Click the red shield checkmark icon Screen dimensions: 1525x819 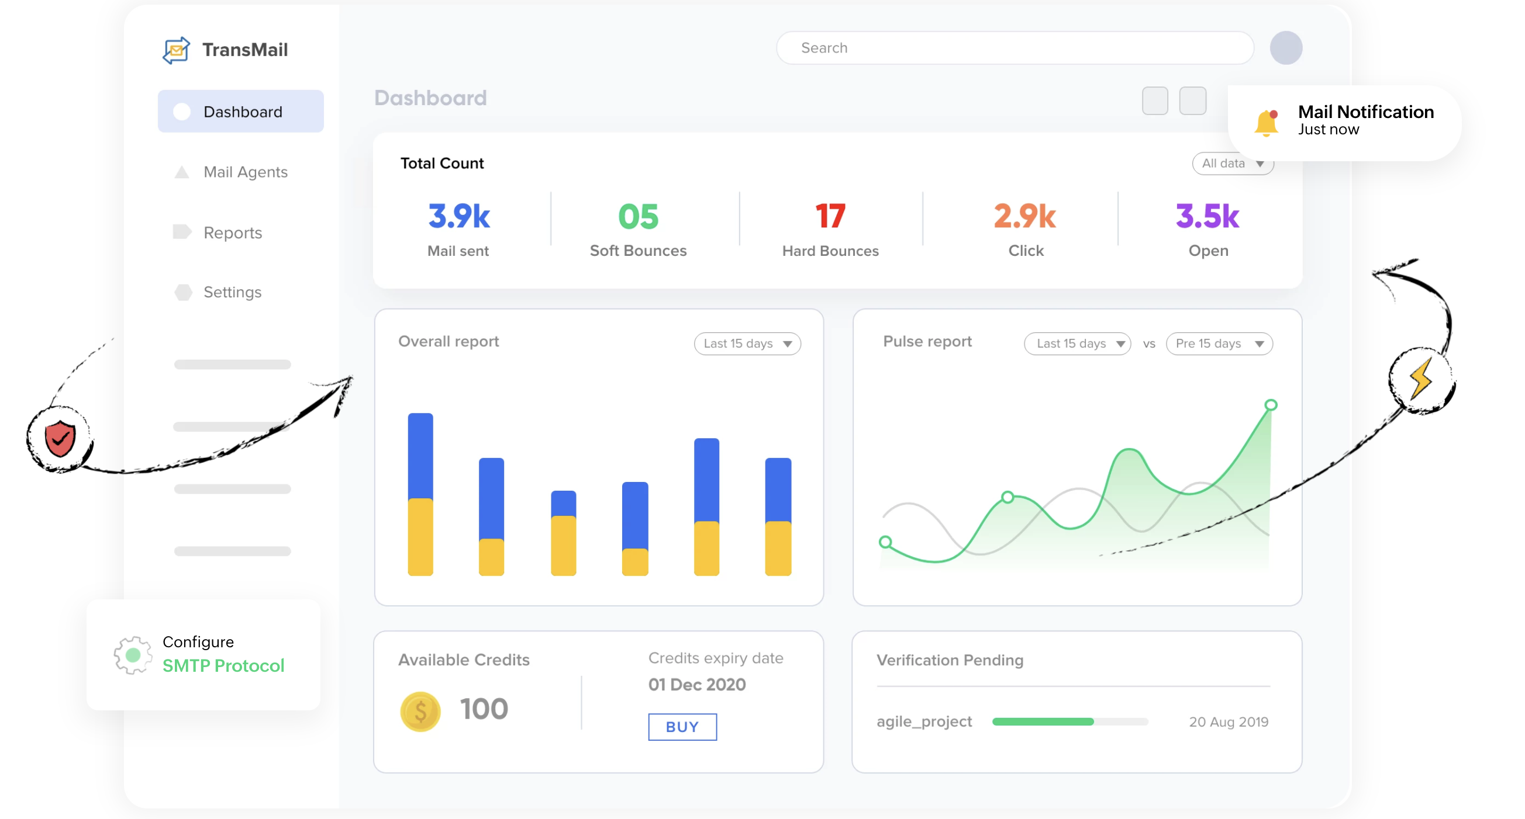pyautogui.click(x=60, y=439)
